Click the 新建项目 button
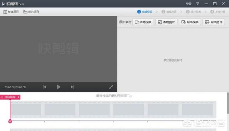 click(x=11, y=12)
